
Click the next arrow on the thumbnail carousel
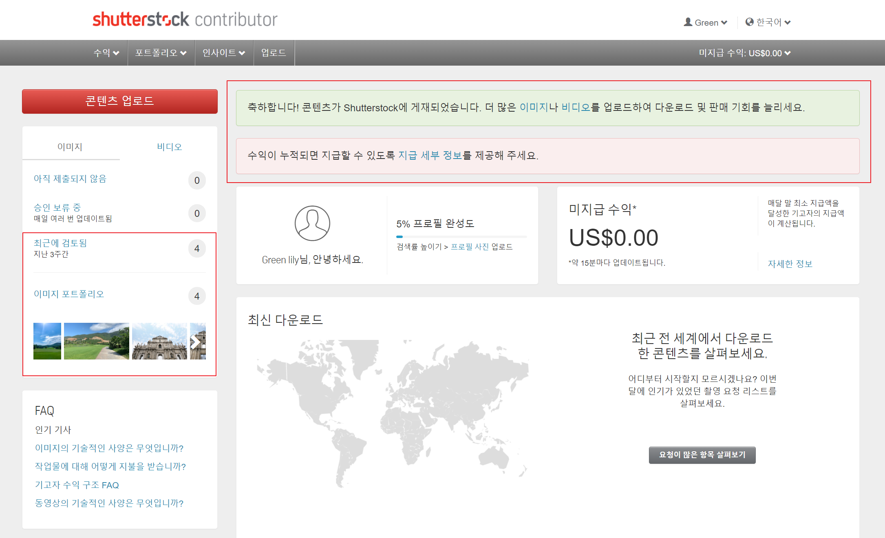point(196,342)
